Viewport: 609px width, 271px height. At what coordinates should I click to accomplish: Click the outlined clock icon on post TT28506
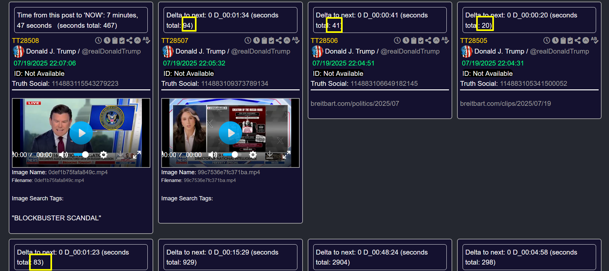[x=397, y=40]
